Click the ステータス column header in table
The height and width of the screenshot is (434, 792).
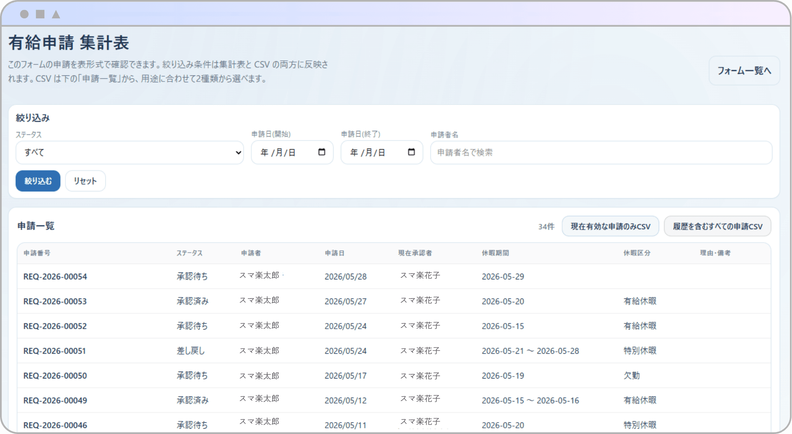coord(189,253)
